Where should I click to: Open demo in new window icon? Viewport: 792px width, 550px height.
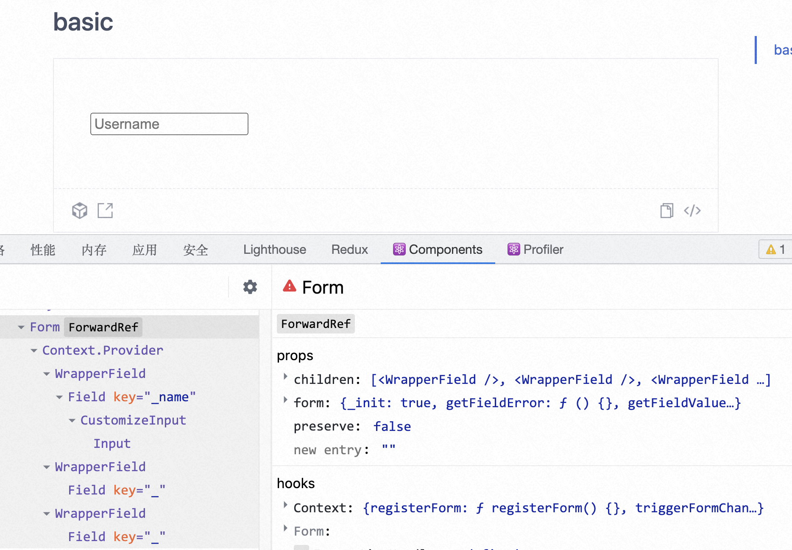(x=105, y=210)
